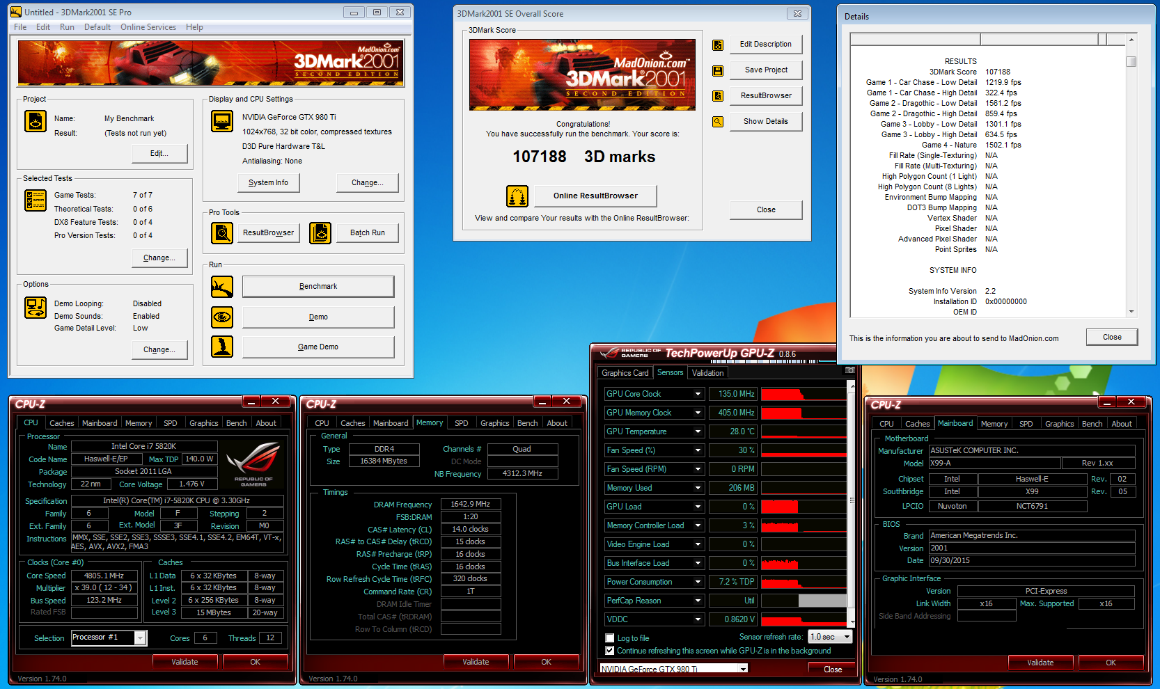
Task: Click the floppy icon beside Save Project
Action: 718,70
